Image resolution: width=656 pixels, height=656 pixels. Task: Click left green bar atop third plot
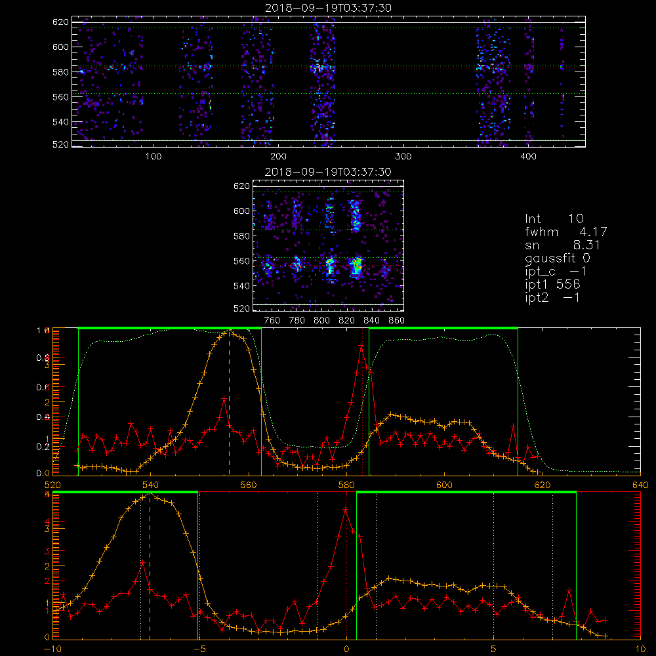(x=170, y=328)
